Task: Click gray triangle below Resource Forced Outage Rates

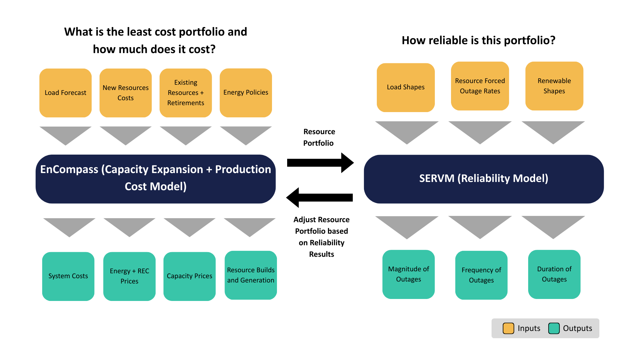Action: click(480, 130)
